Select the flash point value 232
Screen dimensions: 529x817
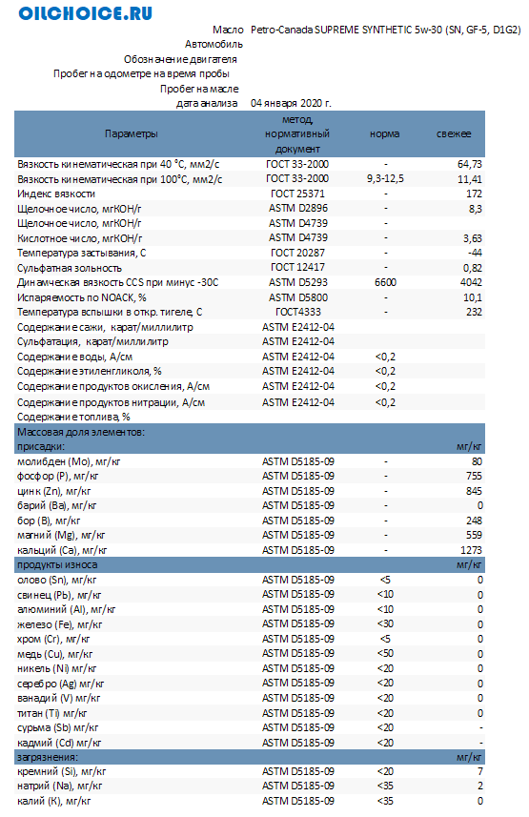point(474,312)
